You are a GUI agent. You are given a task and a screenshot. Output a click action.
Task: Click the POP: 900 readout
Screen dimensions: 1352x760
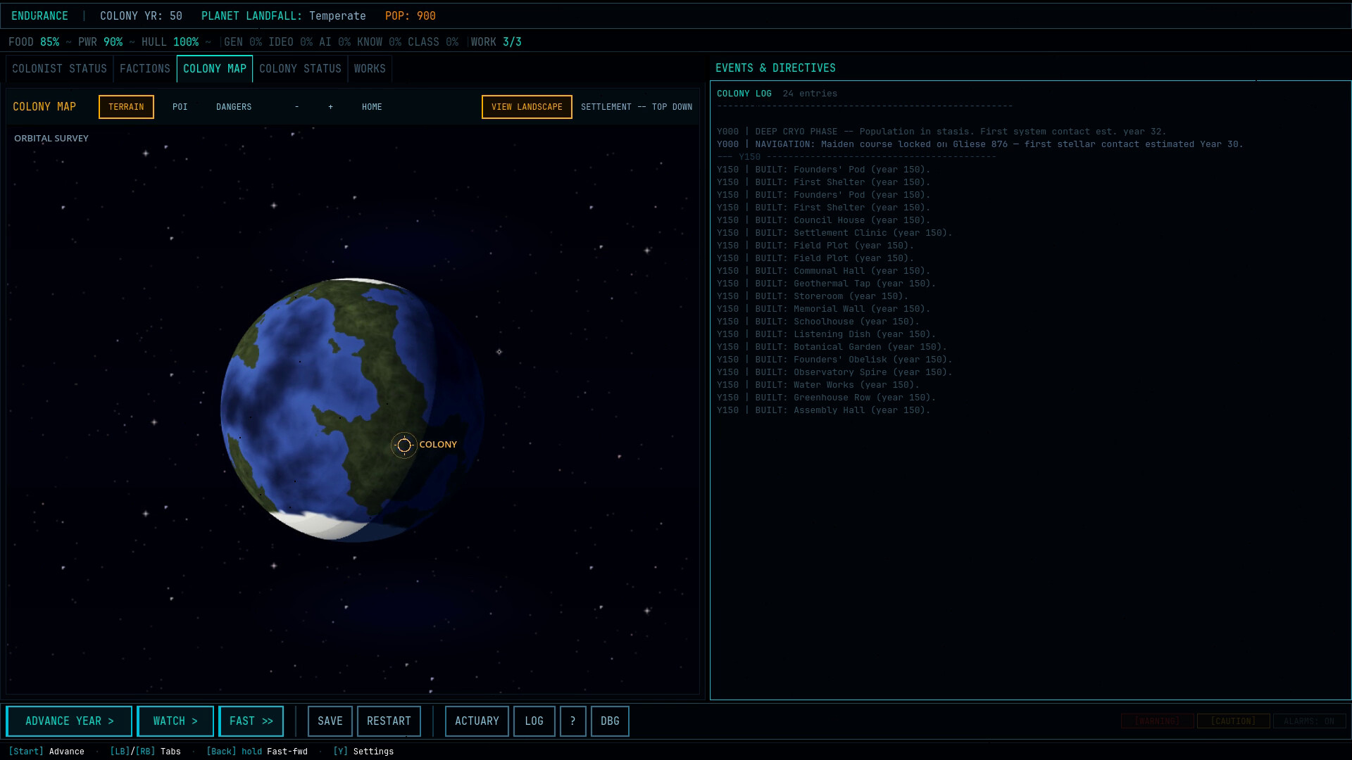(x=411, y=15)
